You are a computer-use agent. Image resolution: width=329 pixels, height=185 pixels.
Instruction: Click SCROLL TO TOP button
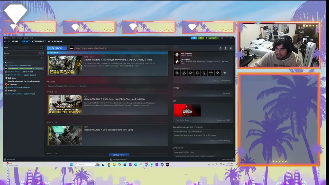click(x=119, y=155)
